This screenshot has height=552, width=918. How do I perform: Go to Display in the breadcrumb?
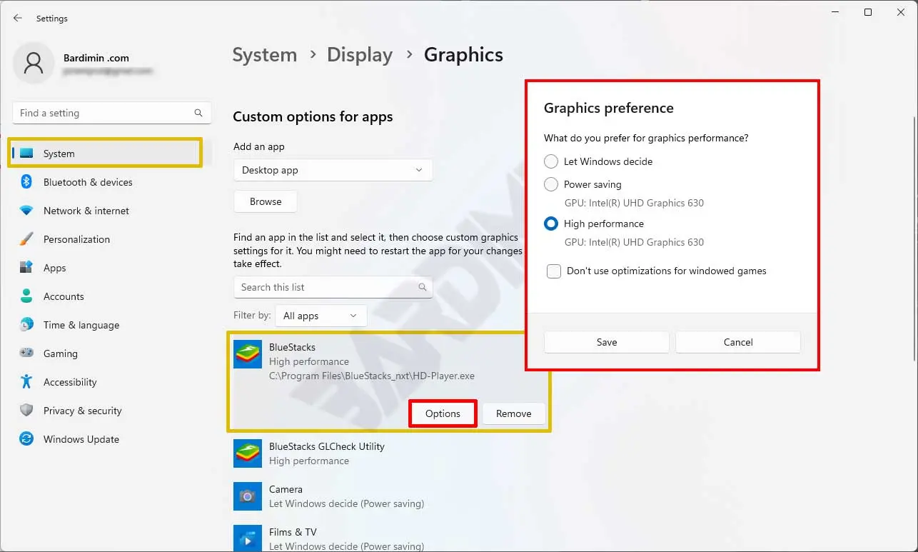pyautogui.click(x=359, y=55)
